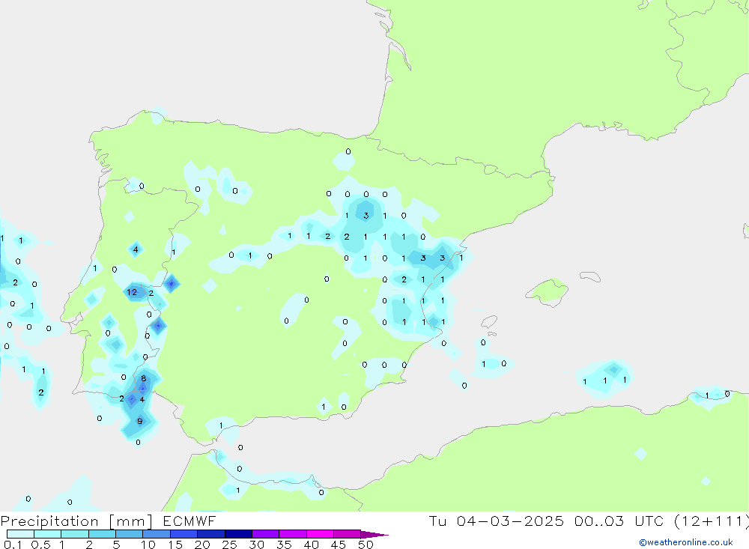Screen dimensions: 749x549
Task: Click the '12' precipitation value on the map
Action: [x=132, y=292]
